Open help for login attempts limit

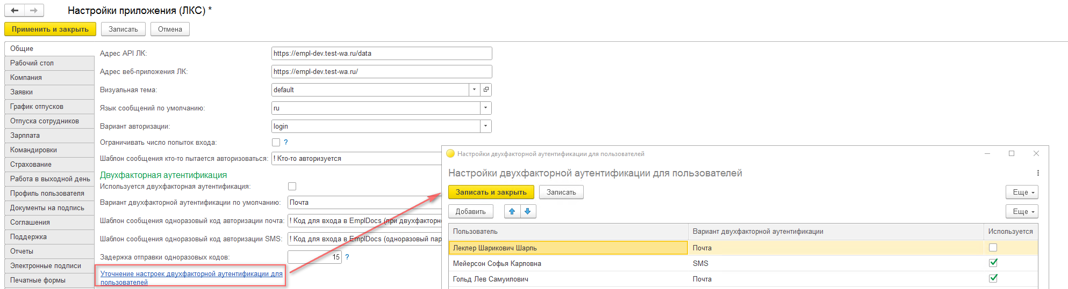coord(286,142)
